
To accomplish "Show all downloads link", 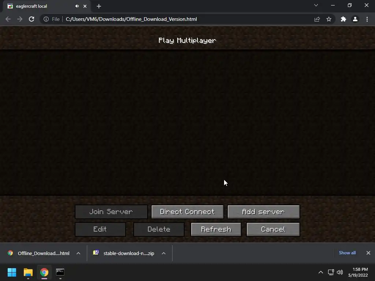I will click(x=347, y=253).
